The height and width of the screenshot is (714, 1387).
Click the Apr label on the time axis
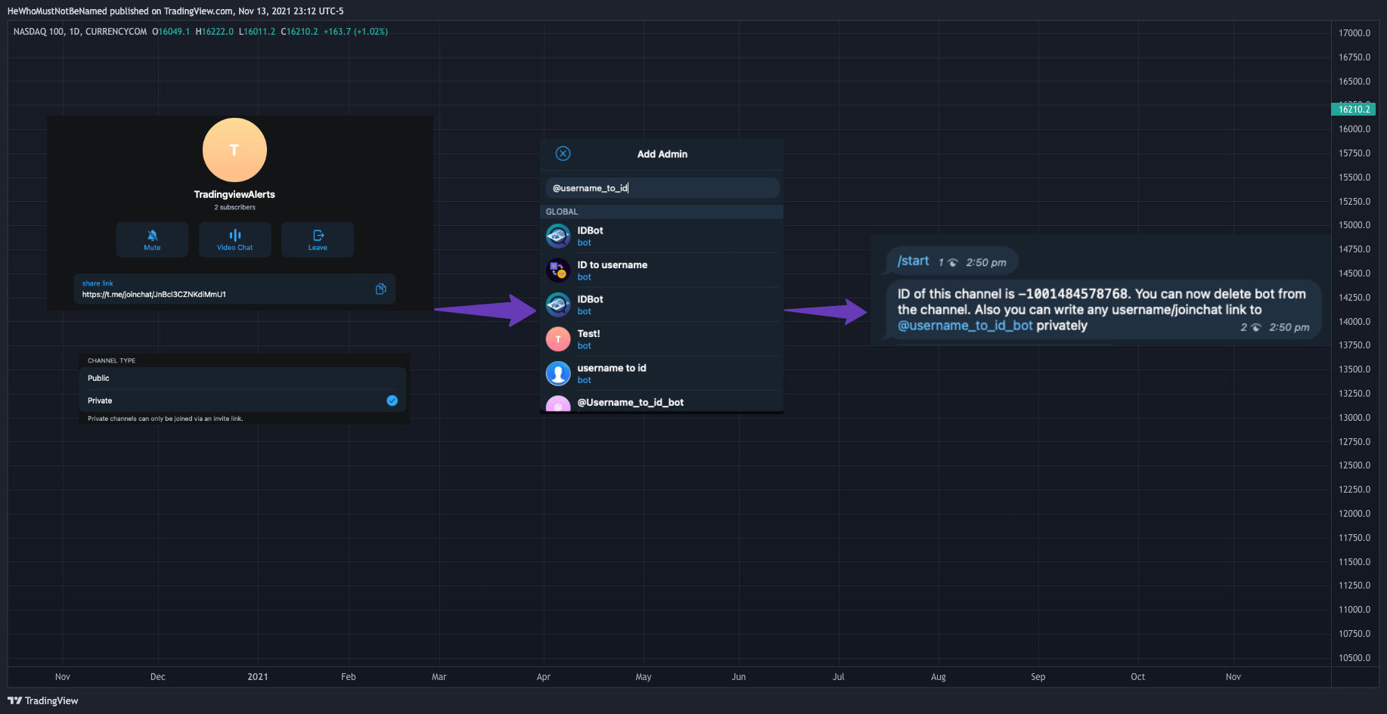(544, 677)
